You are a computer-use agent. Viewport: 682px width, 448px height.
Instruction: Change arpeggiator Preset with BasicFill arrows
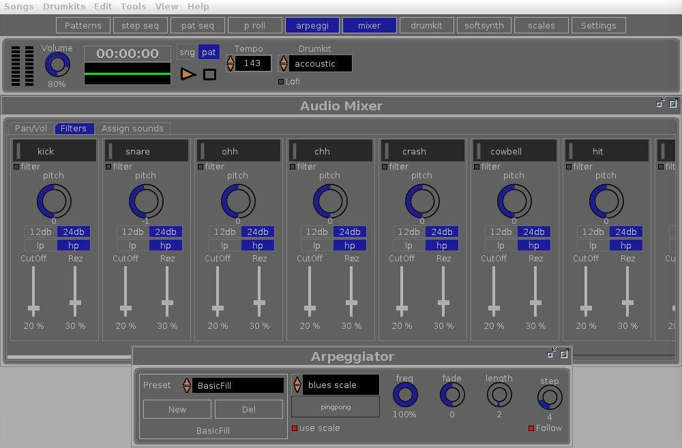coord(187,385)
